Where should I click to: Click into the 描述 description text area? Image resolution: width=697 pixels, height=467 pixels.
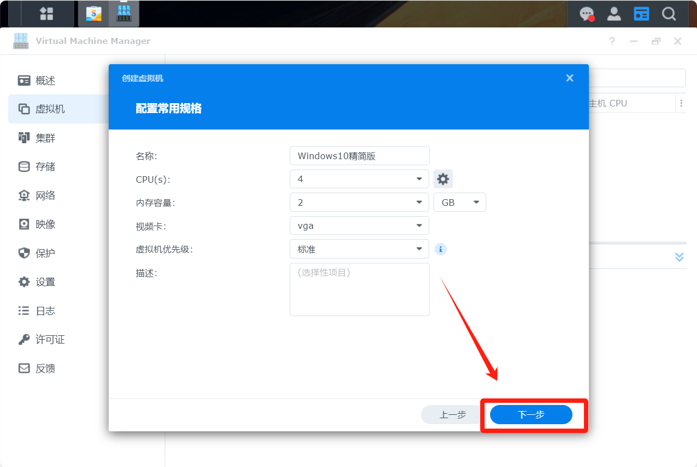[359, 289]
